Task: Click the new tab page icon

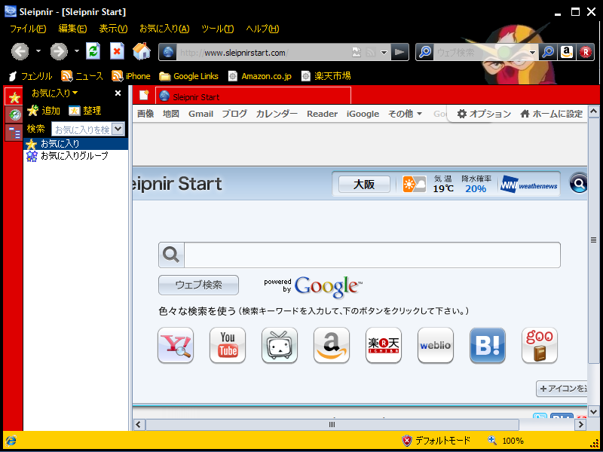Action: point(144,96)
